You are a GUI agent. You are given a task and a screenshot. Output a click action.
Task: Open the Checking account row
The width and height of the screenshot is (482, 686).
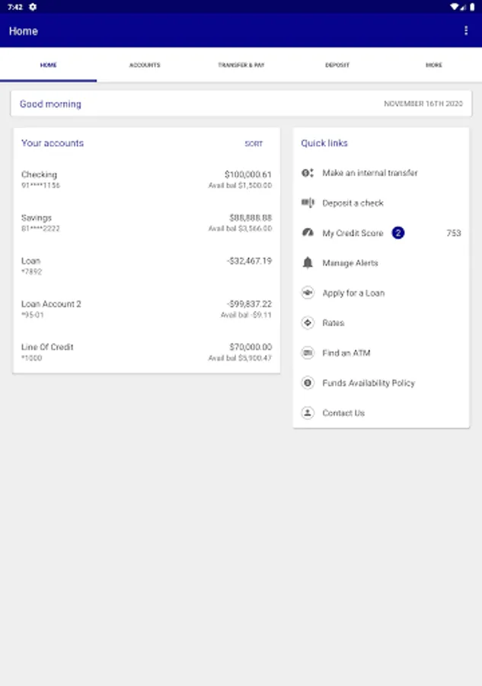click(146, 180)
